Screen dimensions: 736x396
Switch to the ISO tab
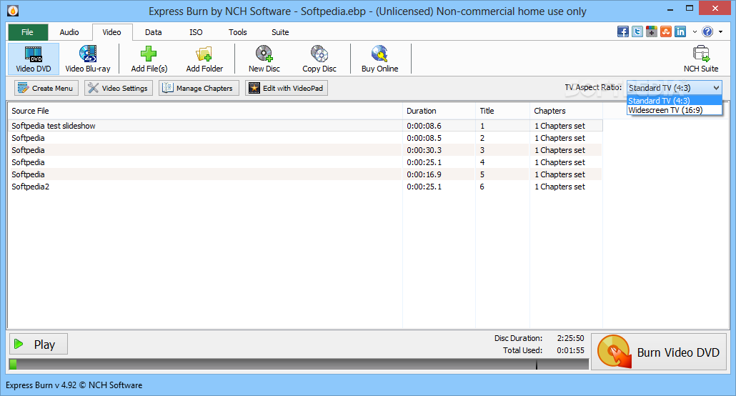click(x=196, y=32)
